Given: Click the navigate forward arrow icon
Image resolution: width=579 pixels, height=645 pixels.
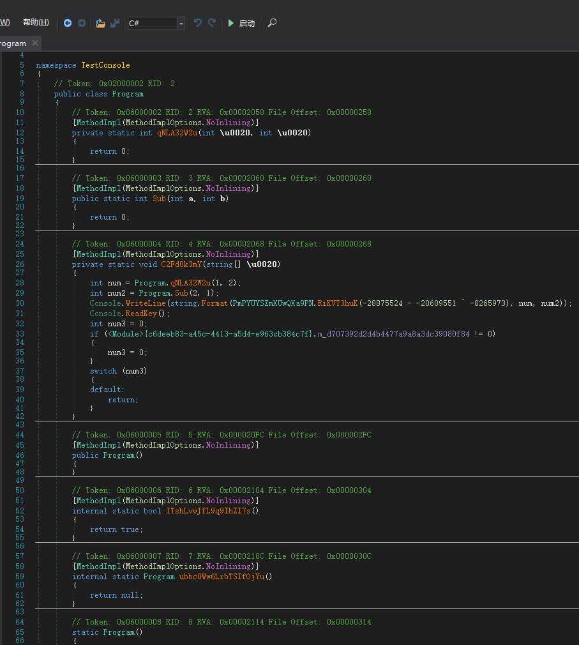Looking at the screenshot, I should pyautogui.click(x=82, y=23).
